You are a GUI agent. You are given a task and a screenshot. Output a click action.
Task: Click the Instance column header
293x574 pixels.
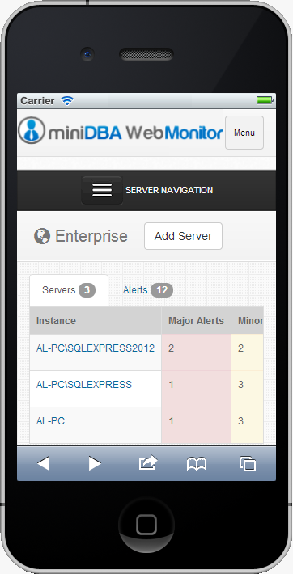(96, 321)
